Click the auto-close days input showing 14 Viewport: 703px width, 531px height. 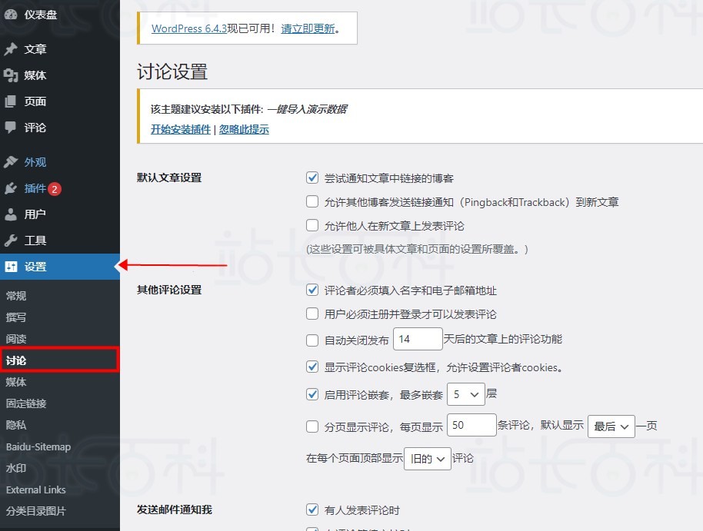pos(418,340)
